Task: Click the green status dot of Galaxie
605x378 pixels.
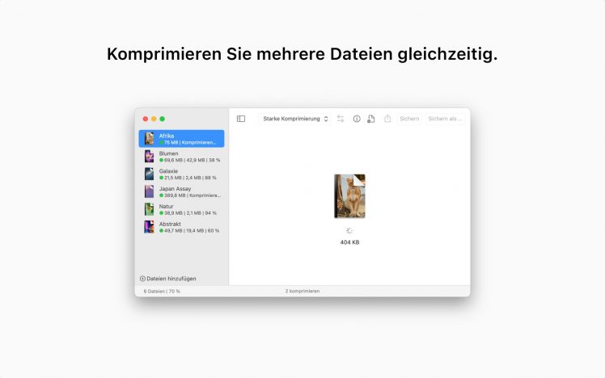Action: point(161,178)
